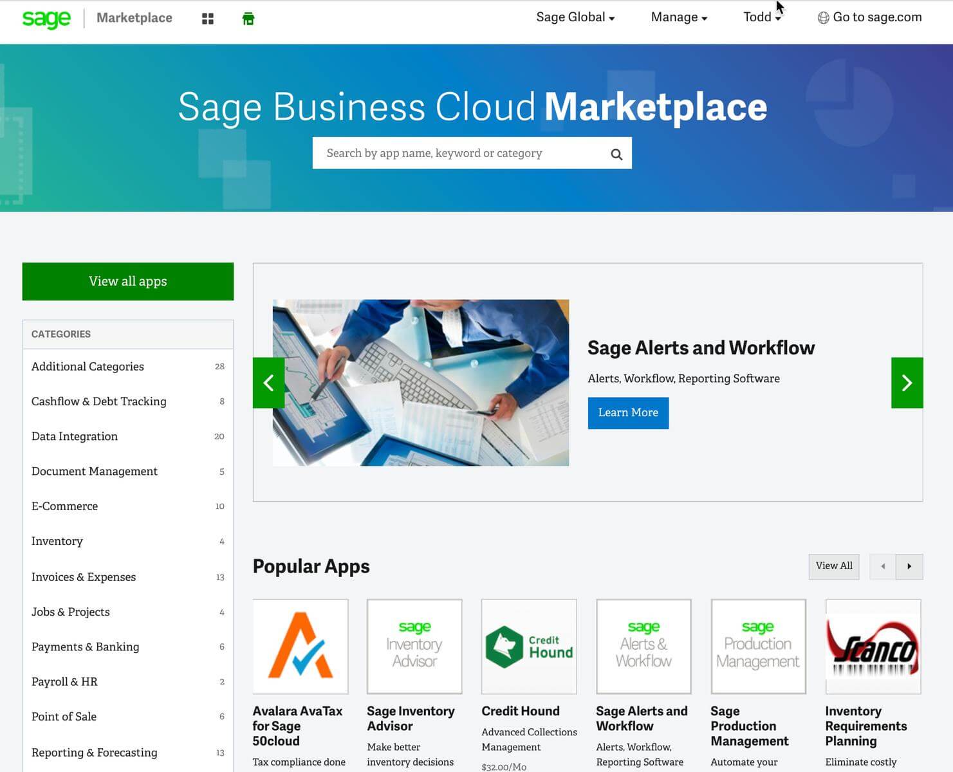953x772 pixels.
Task: Click the search magnifier icon
Action: 616,154
